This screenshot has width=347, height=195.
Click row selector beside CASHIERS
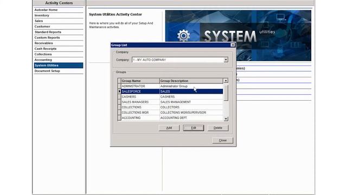click(x=119, y=97)
